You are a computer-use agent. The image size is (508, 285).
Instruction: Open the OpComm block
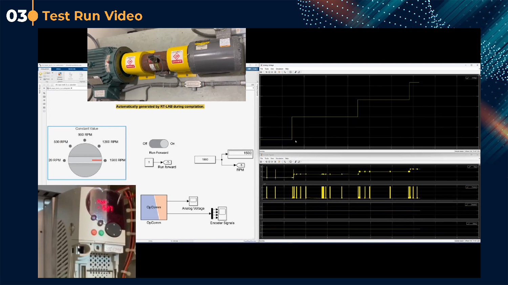point(154,207)
